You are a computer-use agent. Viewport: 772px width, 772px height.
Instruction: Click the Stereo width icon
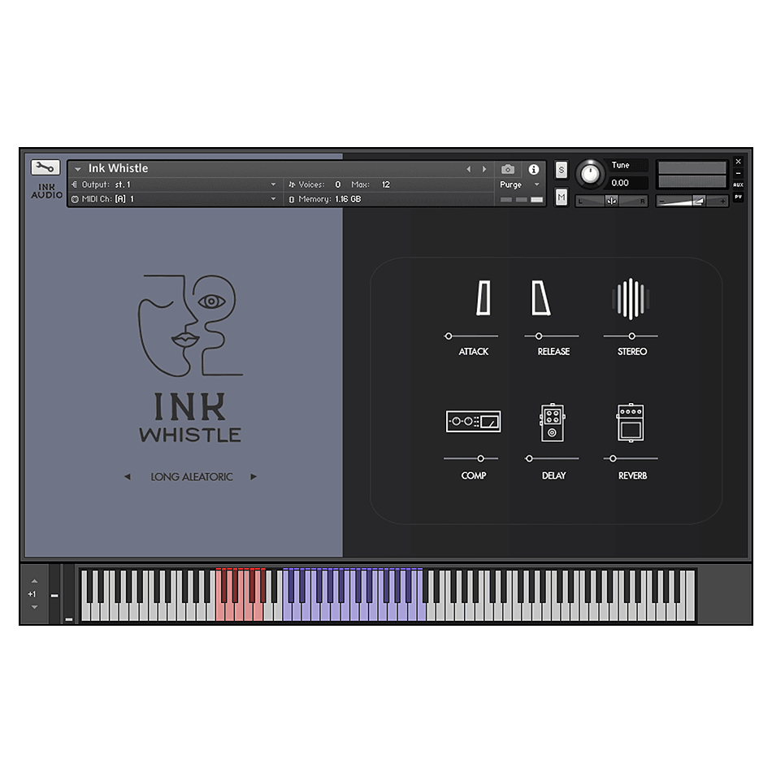(x=631, y=299)
